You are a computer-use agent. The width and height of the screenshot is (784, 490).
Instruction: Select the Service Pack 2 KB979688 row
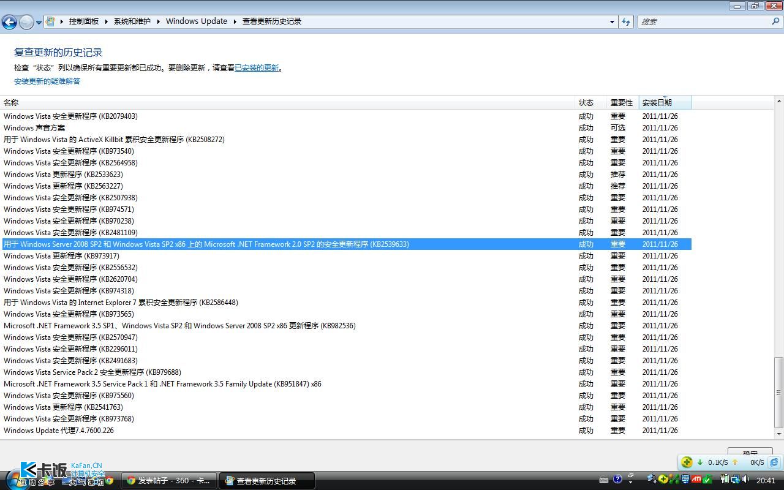(x=346, y=372)
